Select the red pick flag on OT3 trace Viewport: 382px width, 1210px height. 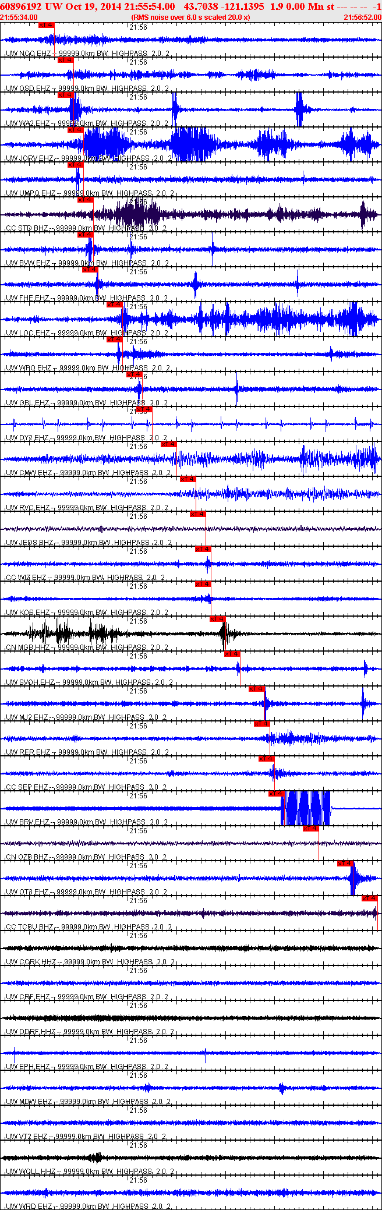pyautogui.click(x=345, y=864)
